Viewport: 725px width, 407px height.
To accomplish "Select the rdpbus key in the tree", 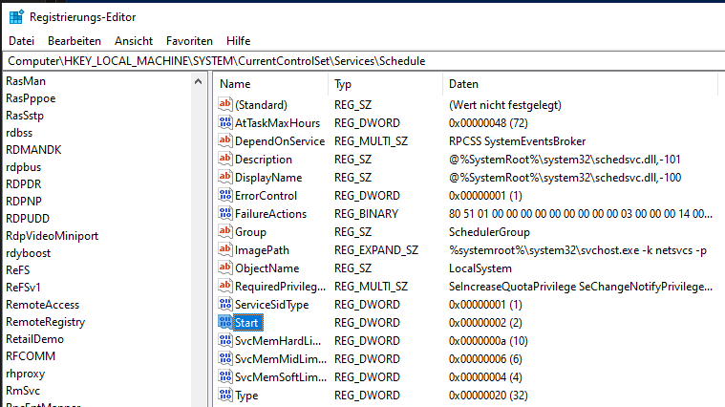I will coord(24,167).
